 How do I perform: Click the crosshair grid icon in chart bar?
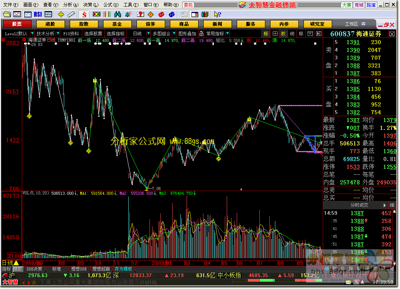point(275,33)
